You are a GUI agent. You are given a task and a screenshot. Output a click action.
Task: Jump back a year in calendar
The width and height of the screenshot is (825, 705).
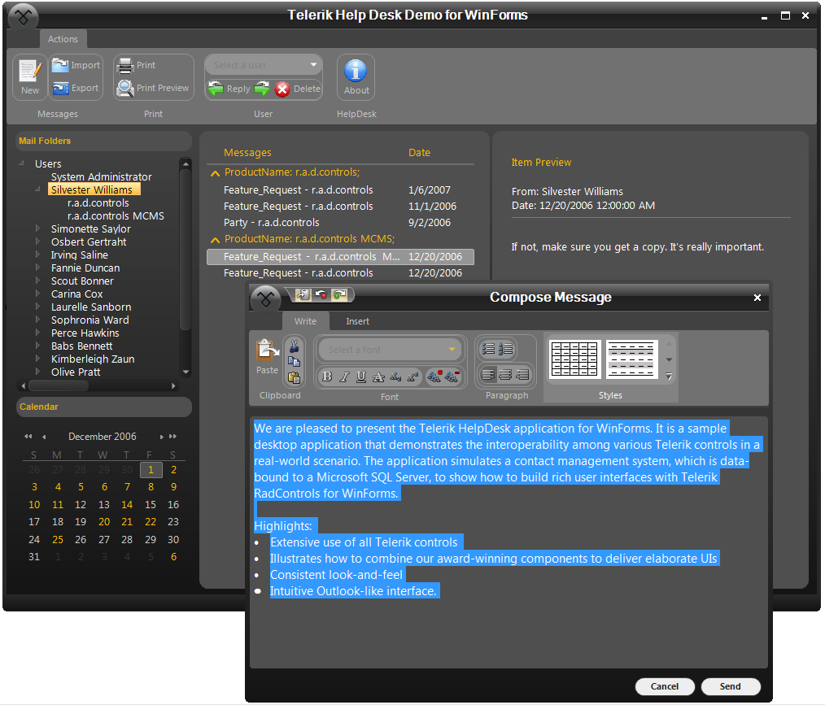(x=28, y=437)
